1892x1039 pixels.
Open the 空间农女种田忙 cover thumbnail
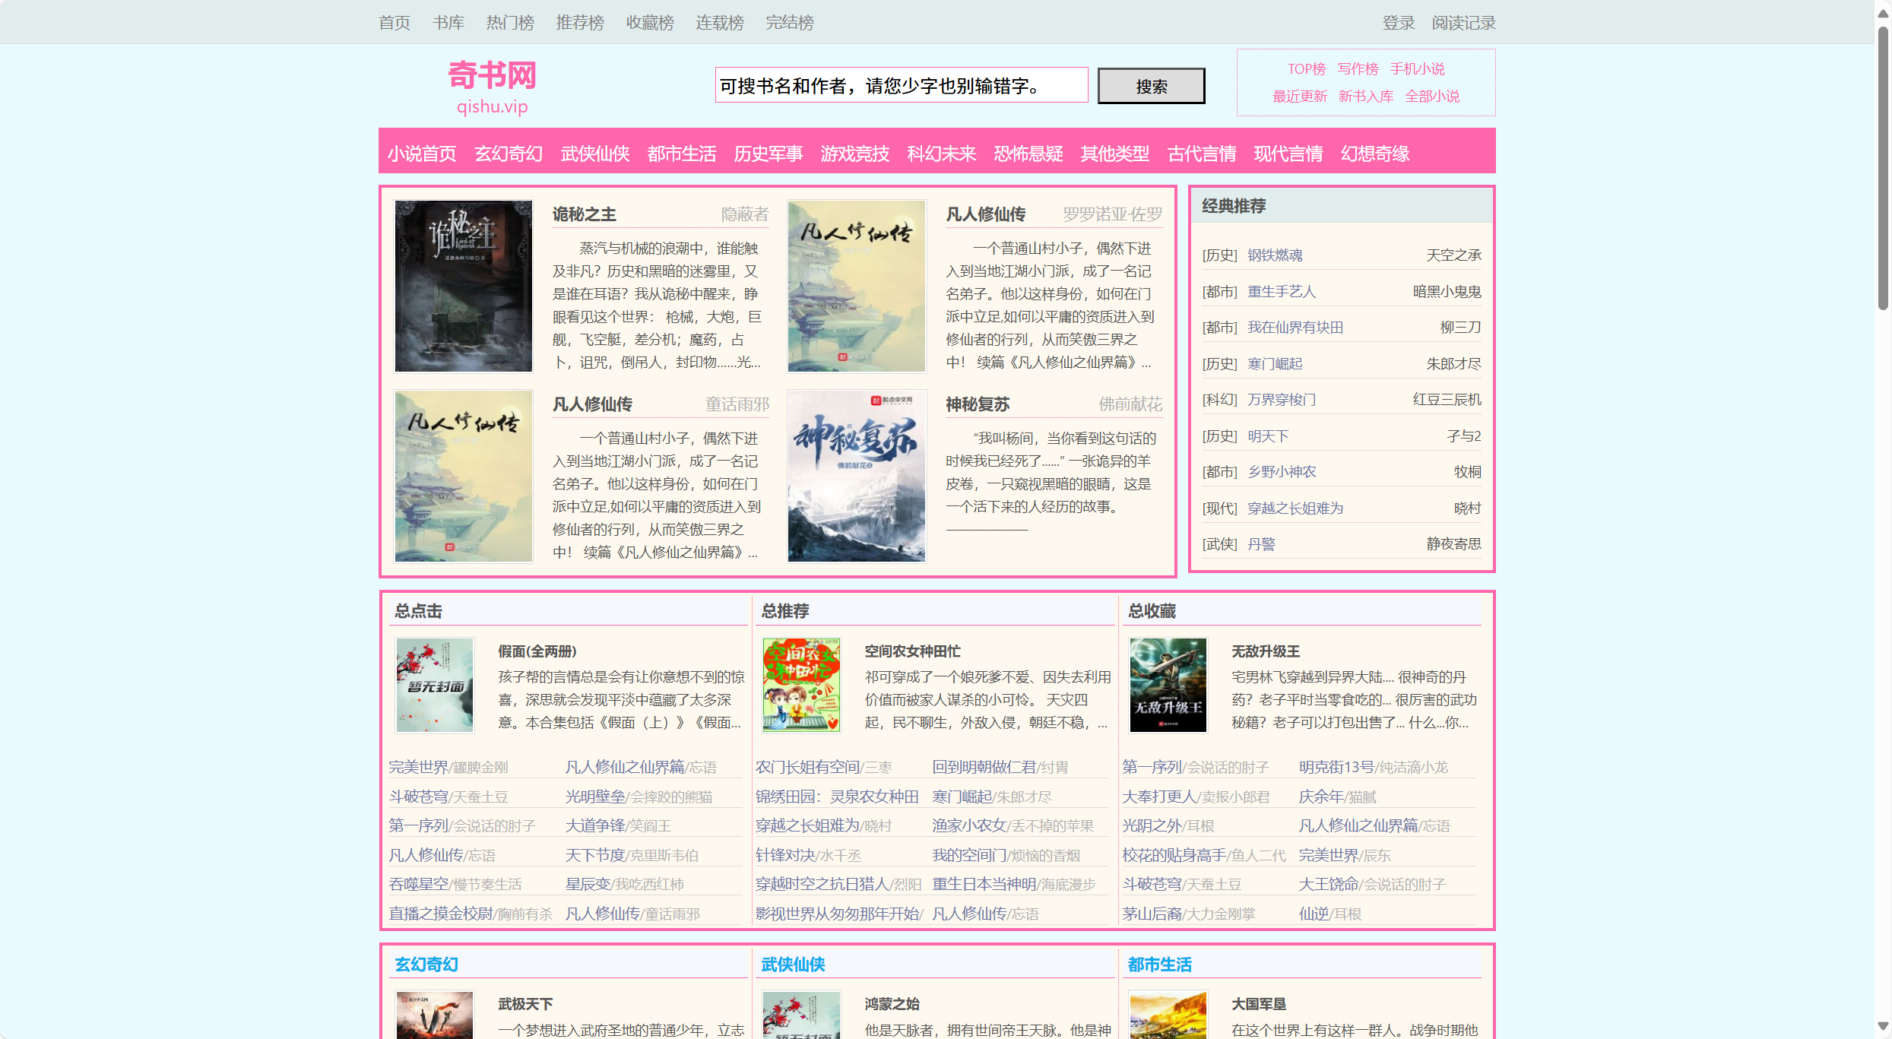tap(801, 685)
